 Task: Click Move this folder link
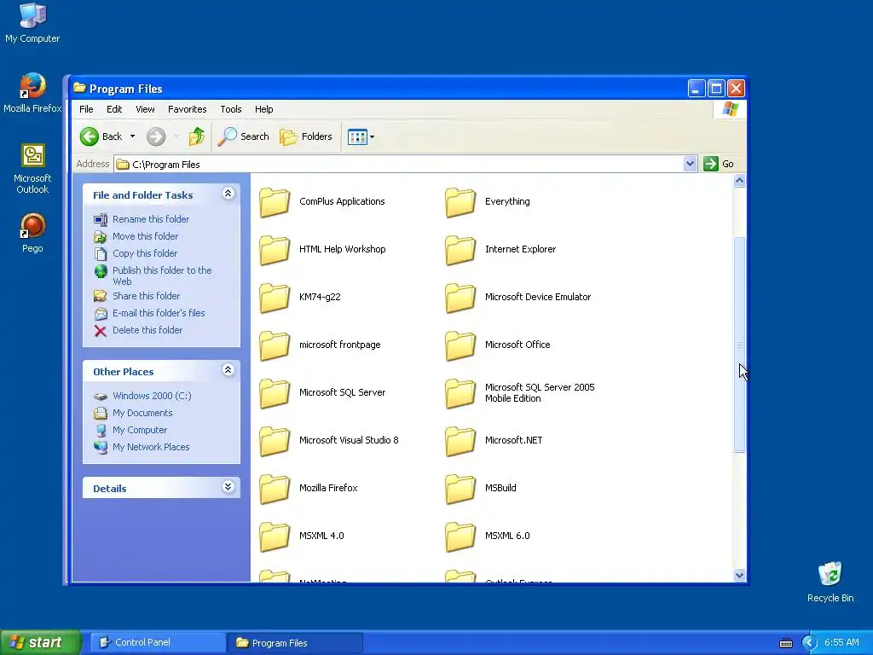[x=145, y=236]
